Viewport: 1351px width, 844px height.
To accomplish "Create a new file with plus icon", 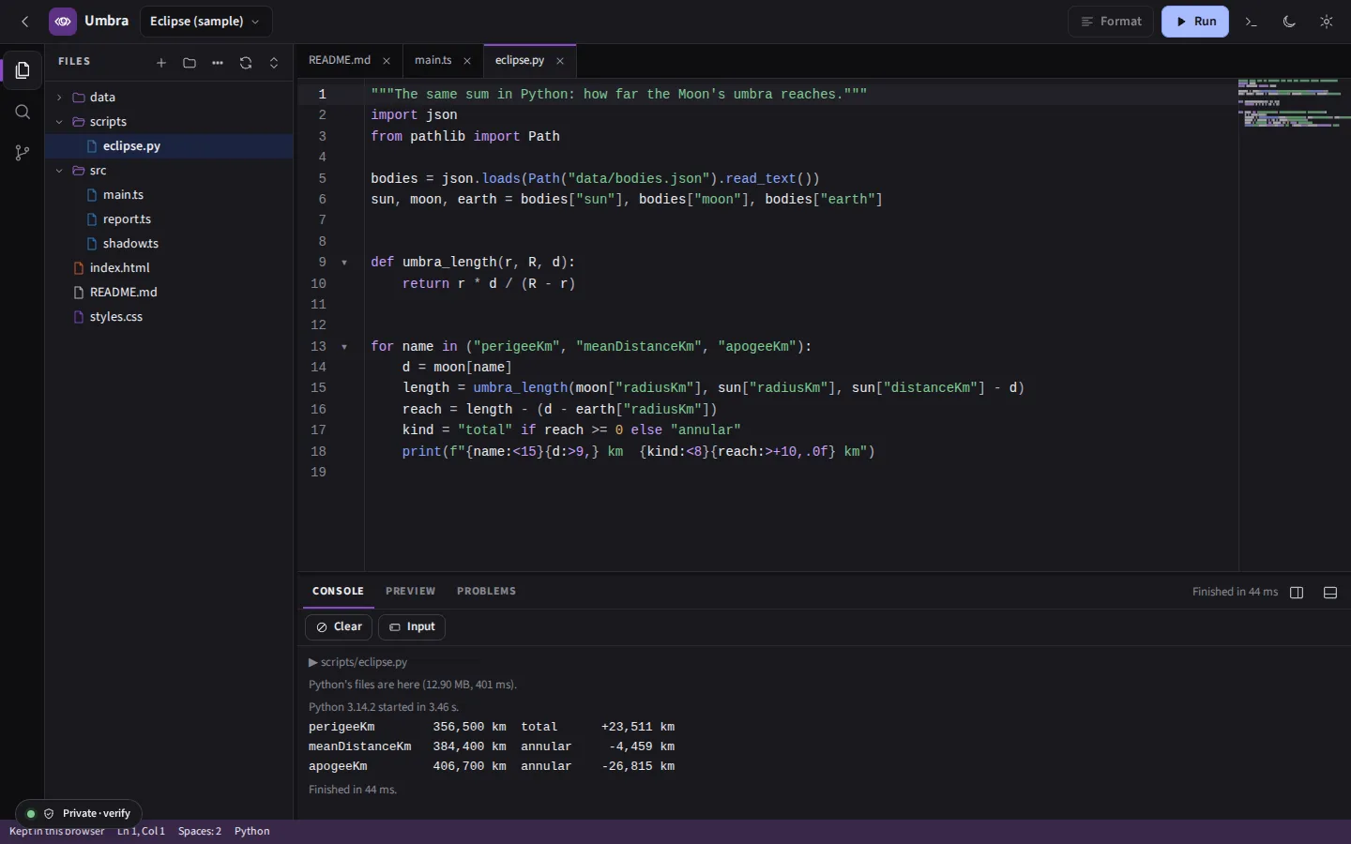I will coord(161,63).
